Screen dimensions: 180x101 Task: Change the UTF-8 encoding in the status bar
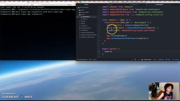[155, 59]
